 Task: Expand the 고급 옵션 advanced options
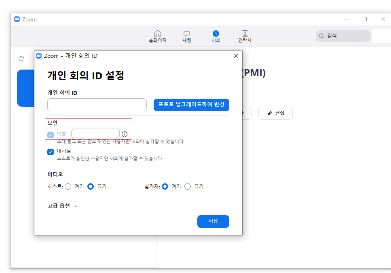62,206
